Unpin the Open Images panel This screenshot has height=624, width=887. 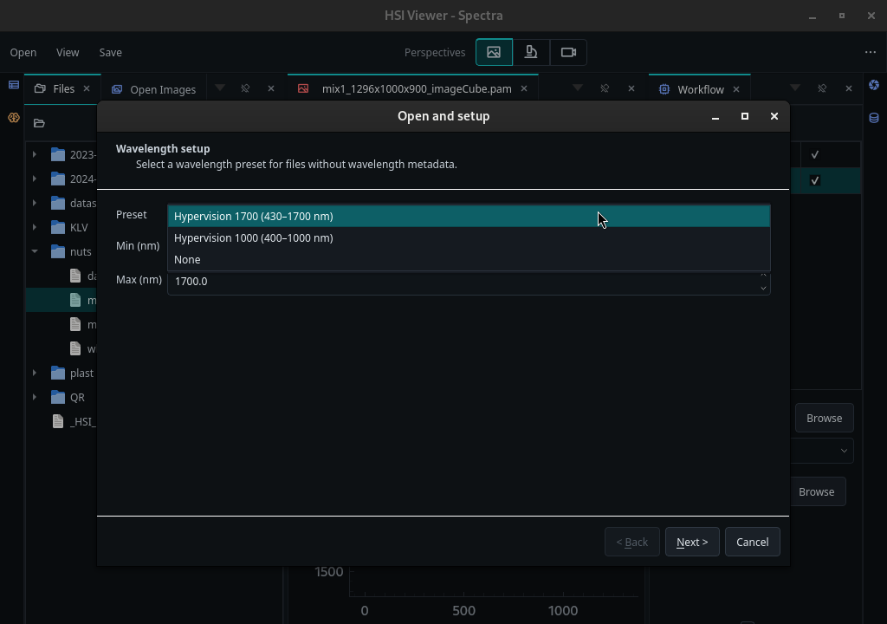[x=245, y=88]
